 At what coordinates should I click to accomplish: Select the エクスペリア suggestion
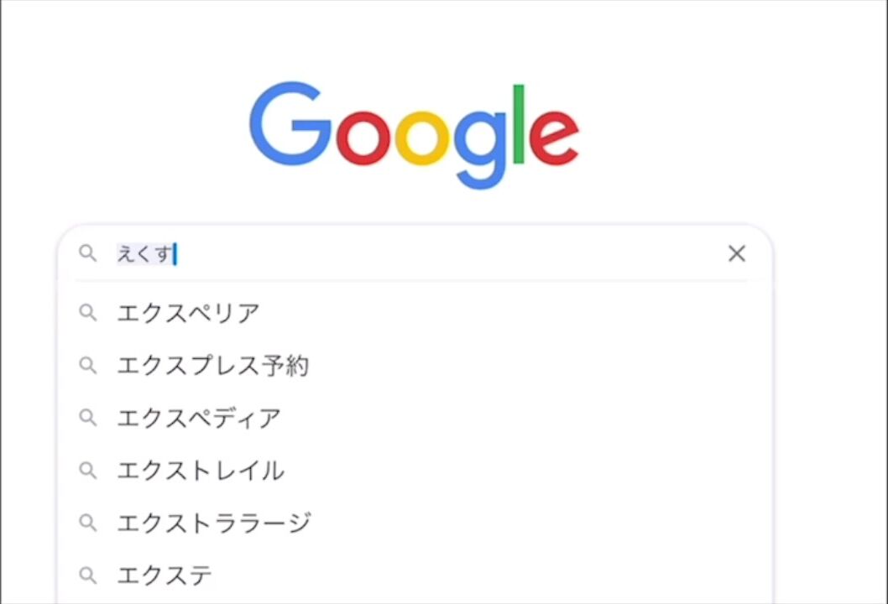[189, 313]
